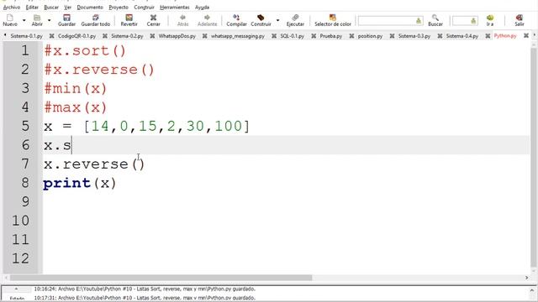Switch to the Sistema-0.3.py tab
Viewport: 538px width, 302px height.
click(x=414, y=36)
